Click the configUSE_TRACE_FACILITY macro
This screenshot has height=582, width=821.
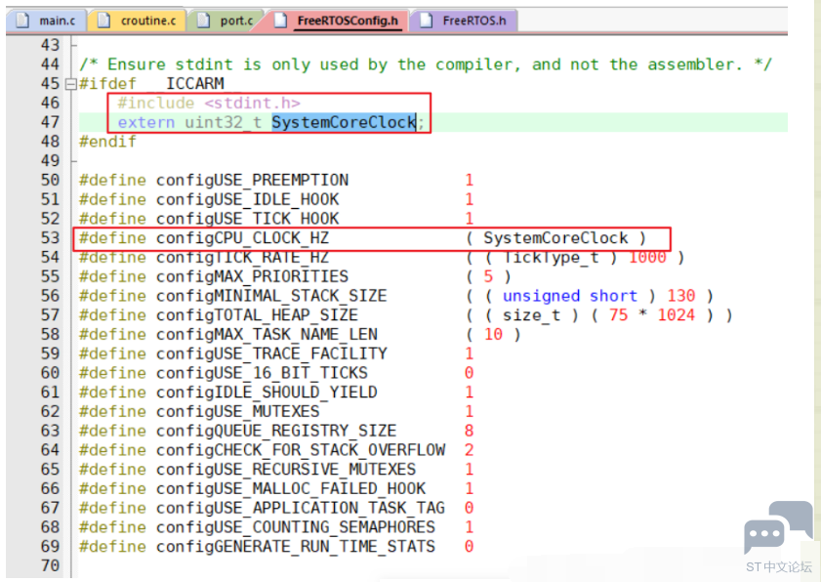(271, 353)
